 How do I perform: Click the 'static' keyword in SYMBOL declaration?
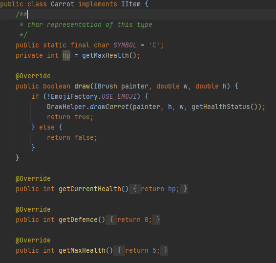click(55, 45)
